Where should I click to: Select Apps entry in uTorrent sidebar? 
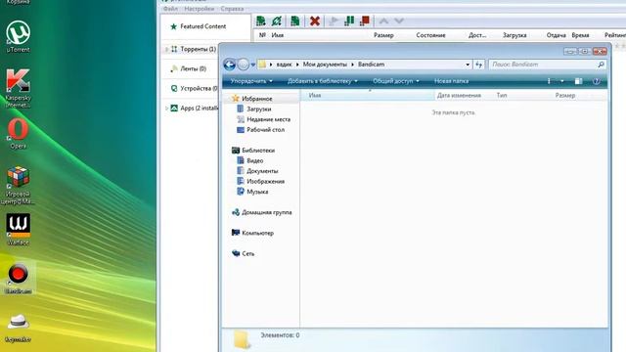tap(194, 108)
